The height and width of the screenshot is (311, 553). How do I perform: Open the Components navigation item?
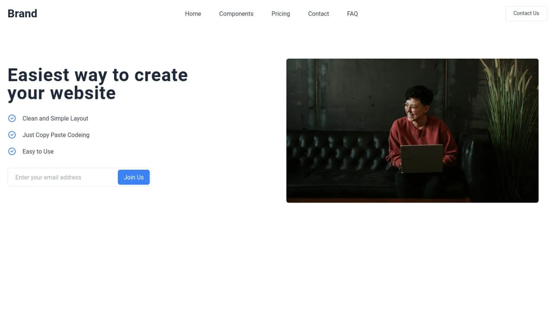[236, 13]
